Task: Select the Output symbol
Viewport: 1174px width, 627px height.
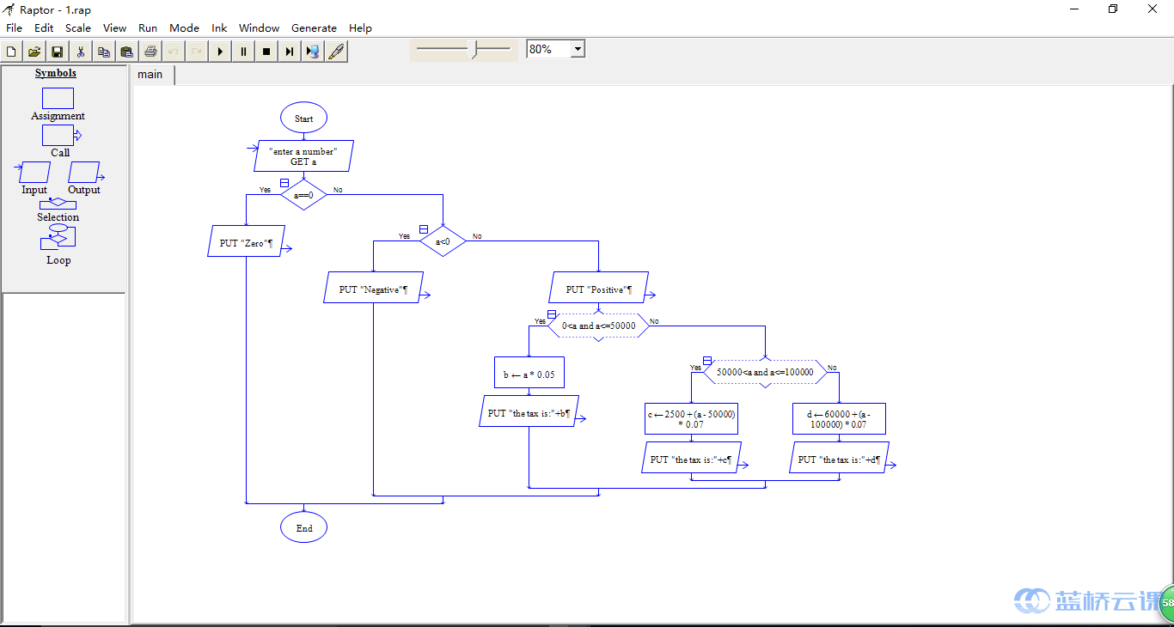Action: 85,172
